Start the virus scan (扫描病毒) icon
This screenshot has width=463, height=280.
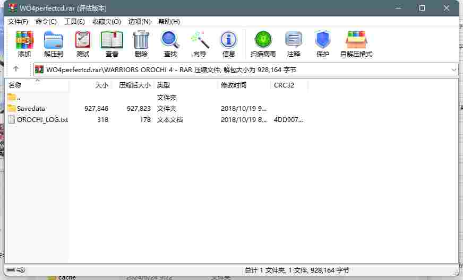pyautogui.click(x=263, y=40)
